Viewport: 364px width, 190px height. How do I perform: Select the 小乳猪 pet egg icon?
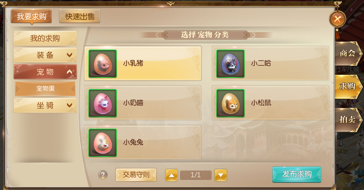103,64
